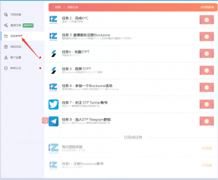The image size is (218, 180).
Task: Switch to the 领取记录 tab
Action: [73, 7]
